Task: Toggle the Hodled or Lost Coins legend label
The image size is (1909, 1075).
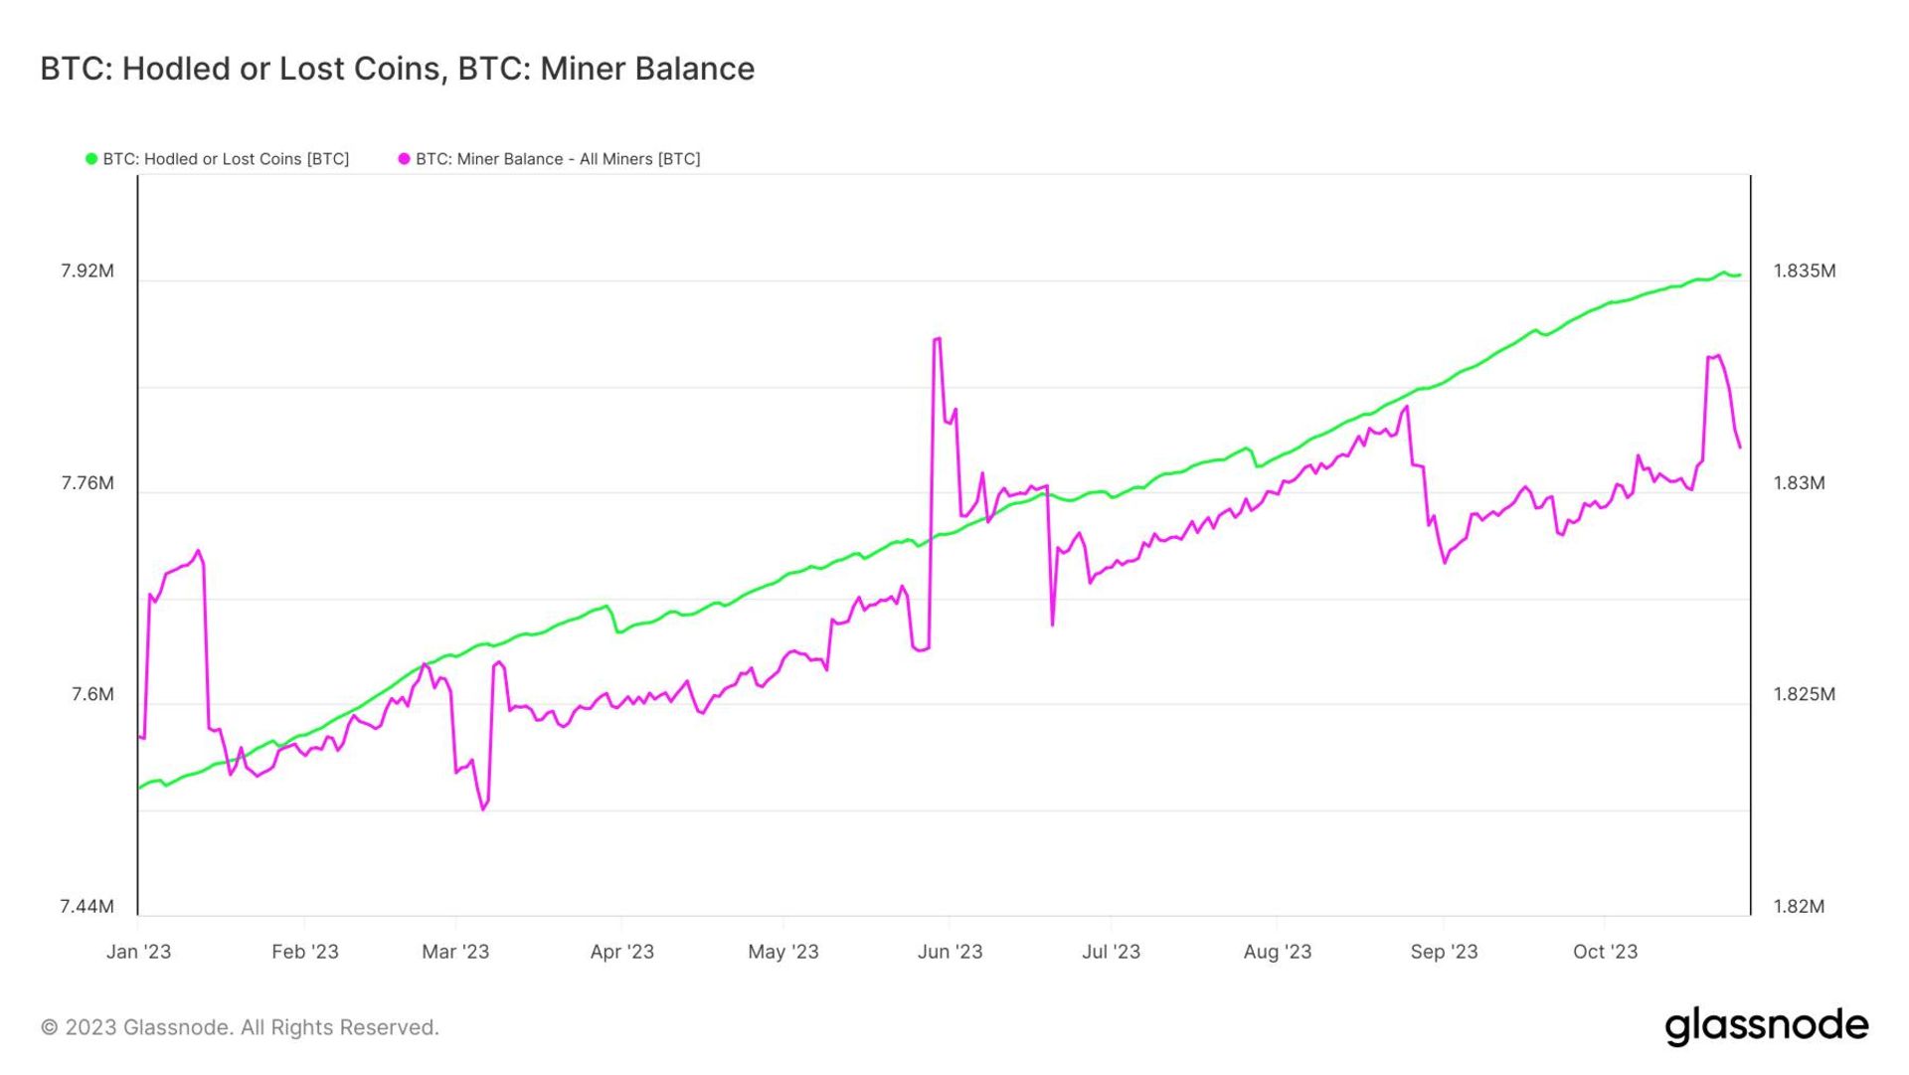Action: [x=226, y=159]
